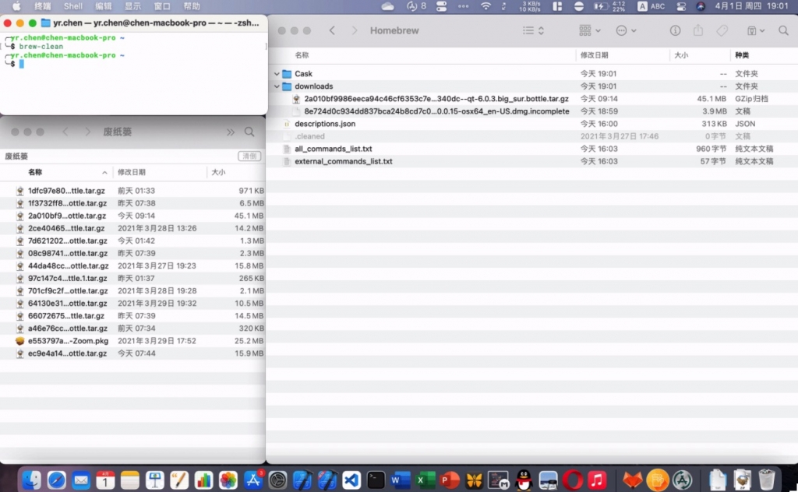Open the Tags icon in Finder toolbar
The image size is (798, 492).
tap(722, 30)
